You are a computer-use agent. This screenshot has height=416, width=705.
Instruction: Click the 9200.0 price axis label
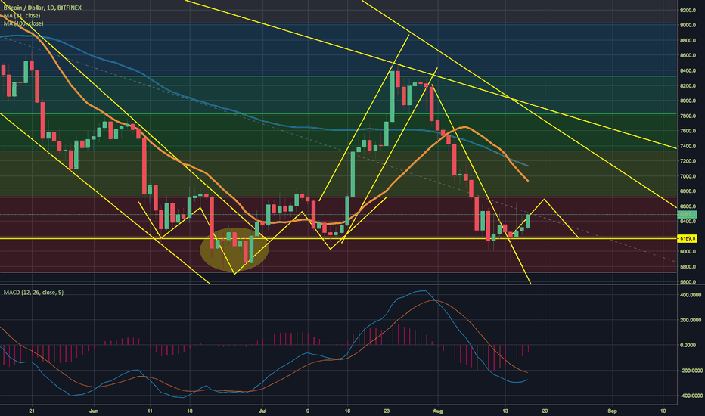point(688,10)
